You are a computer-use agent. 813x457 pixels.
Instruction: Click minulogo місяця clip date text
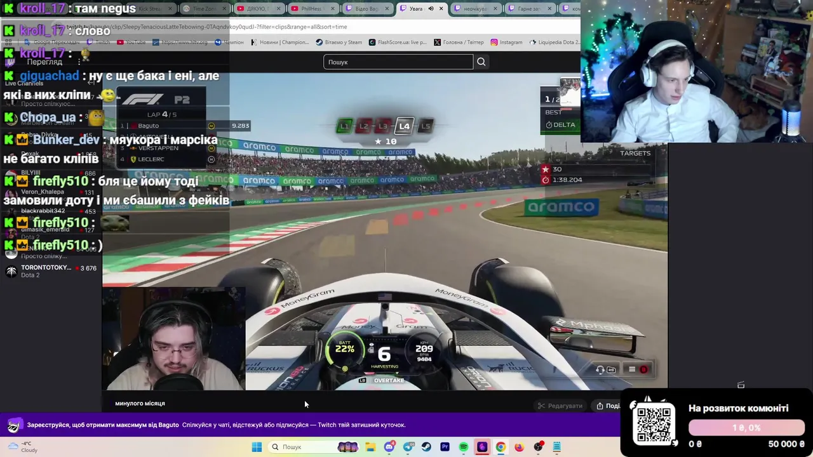tap(140, 403)
